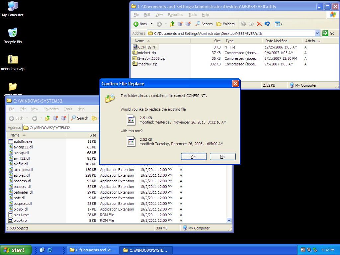Expand the utils window address bar dropdown
The height and width of the screenshot is (255, 340).
pos(317,33)
